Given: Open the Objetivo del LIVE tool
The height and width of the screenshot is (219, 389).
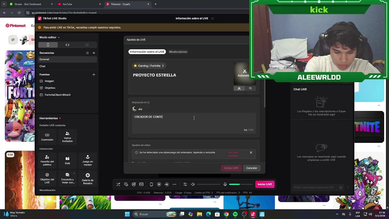Looking at the screenshot, I should pyautogui.click(x=47, y=178).
